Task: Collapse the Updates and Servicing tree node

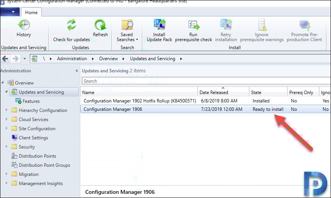Action: pyautogui.click(x=6, y=91)
